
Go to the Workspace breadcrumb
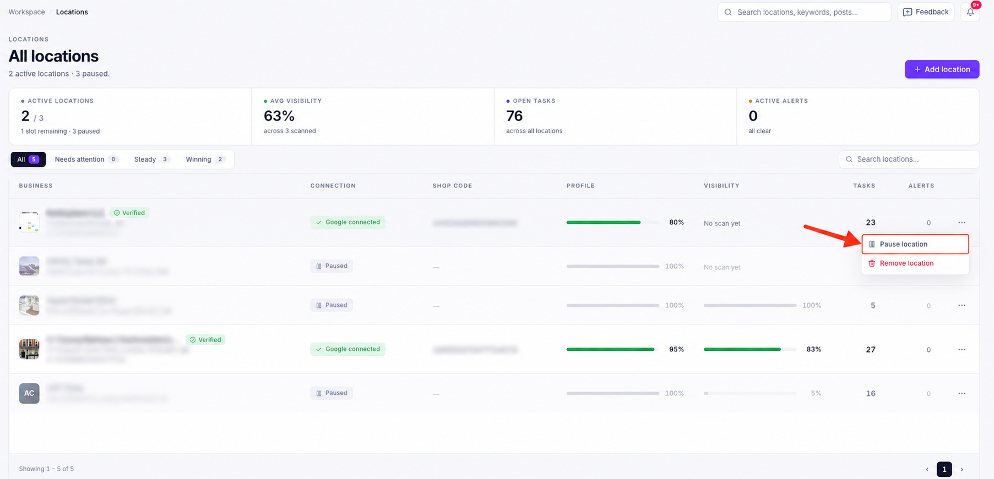[26, 12]
